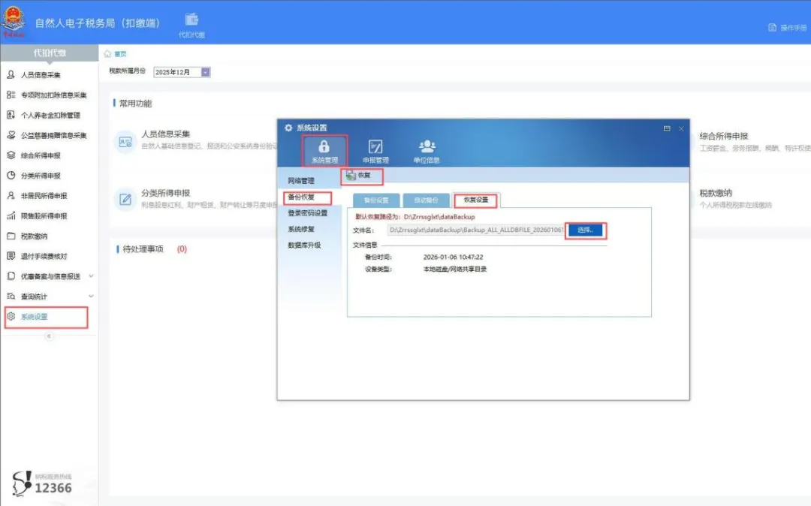The width and height of the screenshot is (811, 506).
Task: Collapse the sidebar with the double-arrow button
Action: click(49, 336)
